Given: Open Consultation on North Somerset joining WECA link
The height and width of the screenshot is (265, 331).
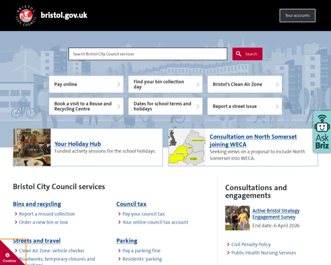Looking at the screenshot, I should (x=253, y=141).
